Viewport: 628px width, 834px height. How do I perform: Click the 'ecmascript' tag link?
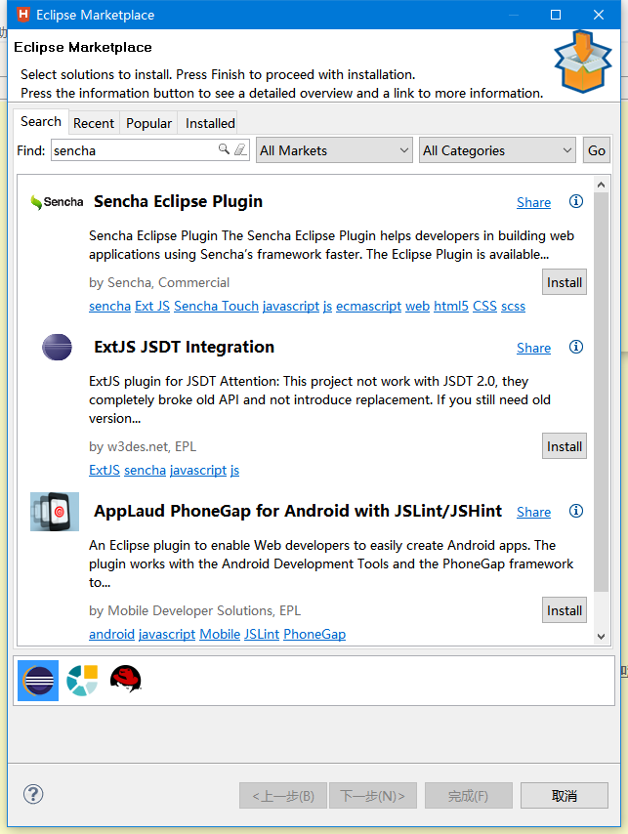coord(368,307)
